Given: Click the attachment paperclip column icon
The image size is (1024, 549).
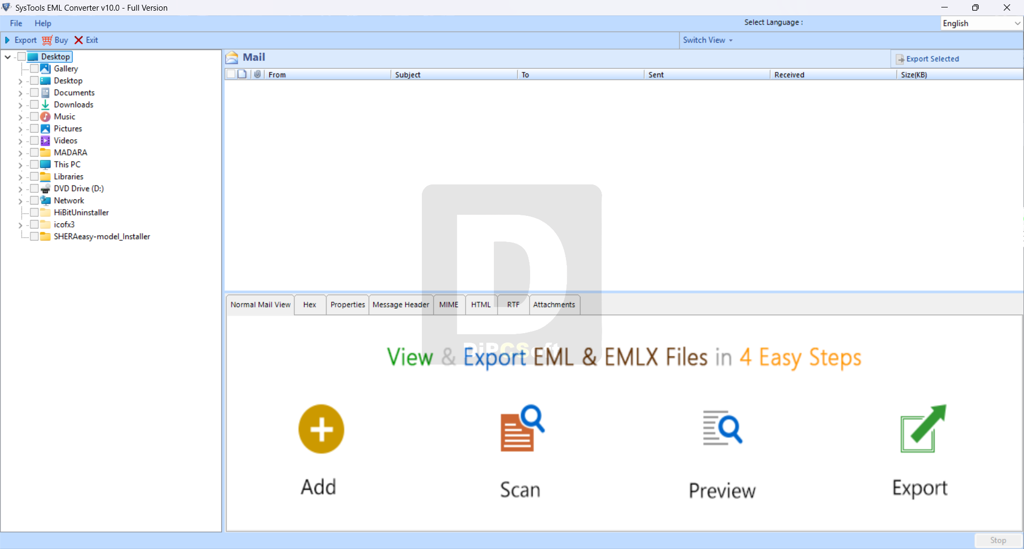Looking at the screenshot, I should point(258,74).
